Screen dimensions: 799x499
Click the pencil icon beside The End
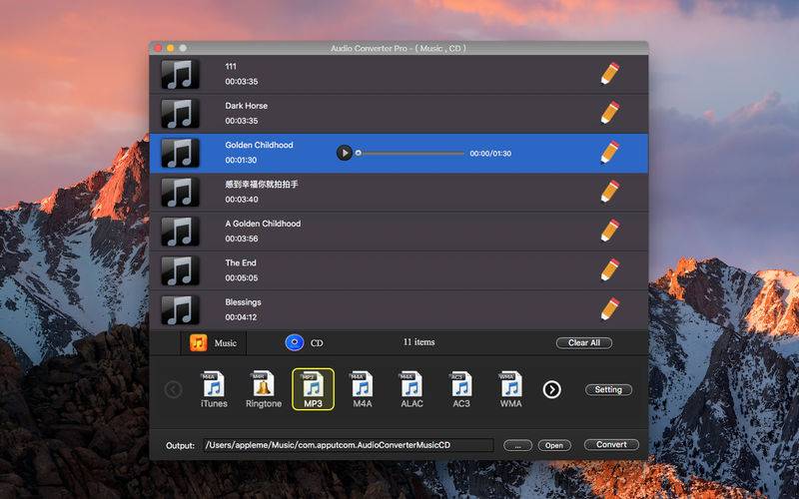tap(609, 269)
